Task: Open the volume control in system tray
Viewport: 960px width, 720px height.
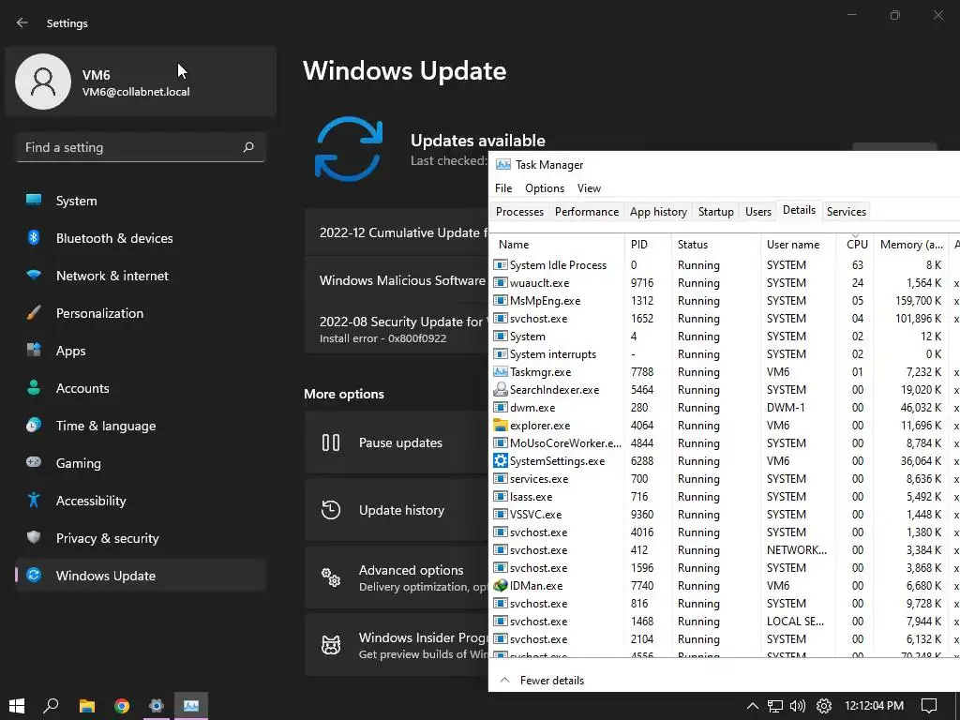Action: coord(798,706)
